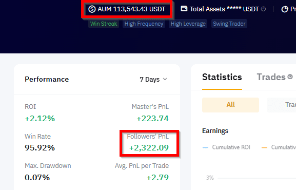Click the hidden Total Assets ***** USDT value

click(243, 9)
